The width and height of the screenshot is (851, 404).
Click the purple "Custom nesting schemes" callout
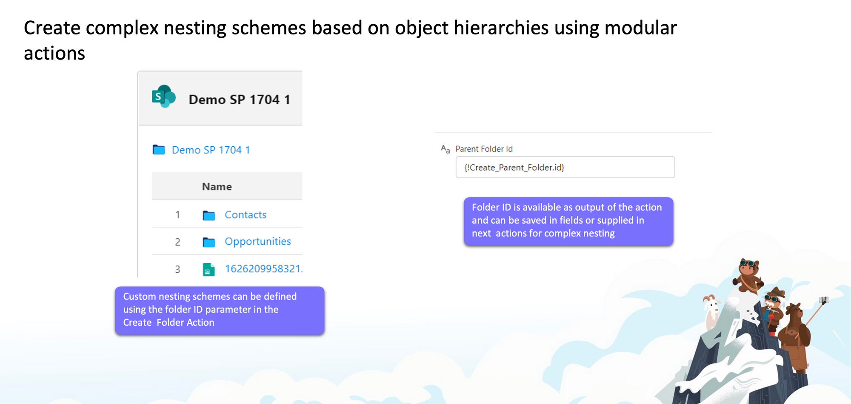(220, 310)
